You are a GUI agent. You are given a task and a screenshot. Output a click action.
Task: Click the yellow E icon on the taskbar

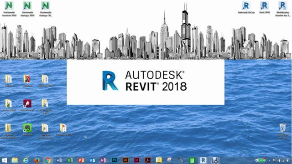(x=159, y=160)
